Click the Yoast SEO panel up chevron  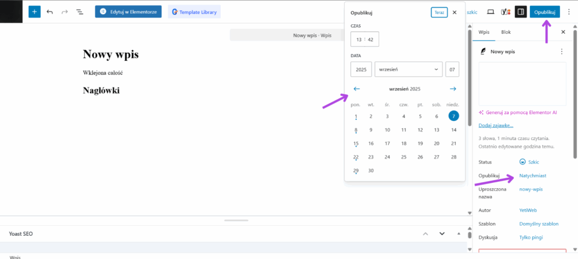tap(426, 234)
